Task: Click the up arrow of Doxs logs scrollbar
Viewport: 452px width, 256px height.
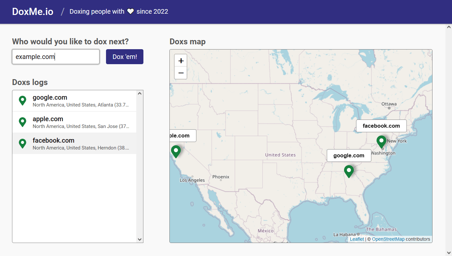Action: [140, 93]
